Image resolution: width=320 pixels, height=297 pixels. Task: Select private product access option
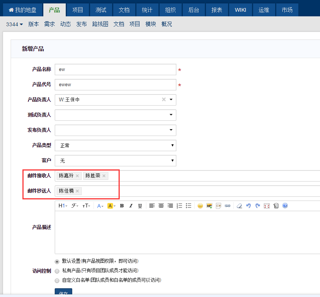point(57,271)
